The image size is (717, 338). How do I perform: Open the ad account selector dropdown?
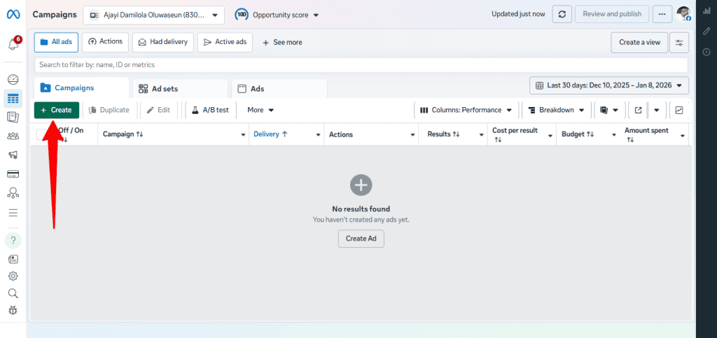(x=153, y=15)
